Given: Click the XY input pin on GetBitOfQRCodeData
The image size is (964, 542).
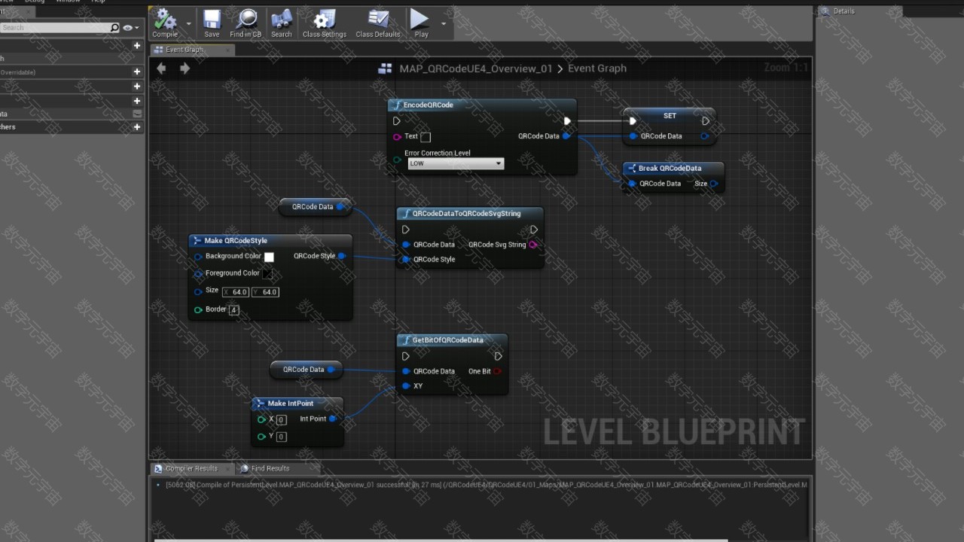Looking at the screenshot, I should 406,386.
